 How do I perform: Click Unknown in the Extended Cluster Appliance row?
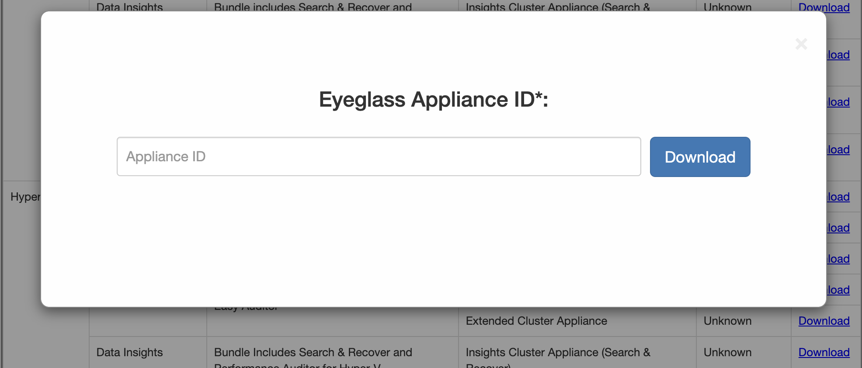[x=727, y=321]
